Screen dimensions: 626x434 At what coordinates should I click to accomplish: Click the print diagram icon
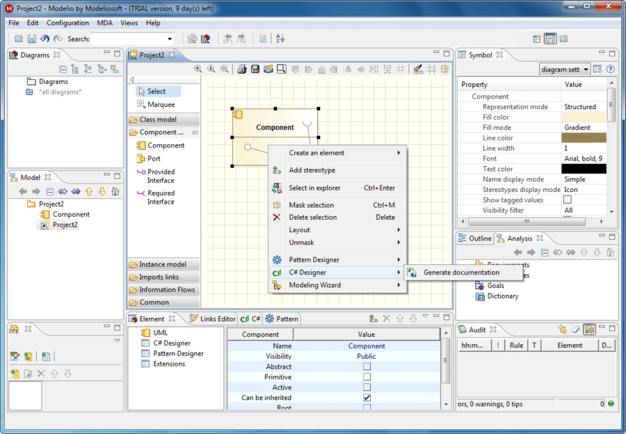click(241, 69)
